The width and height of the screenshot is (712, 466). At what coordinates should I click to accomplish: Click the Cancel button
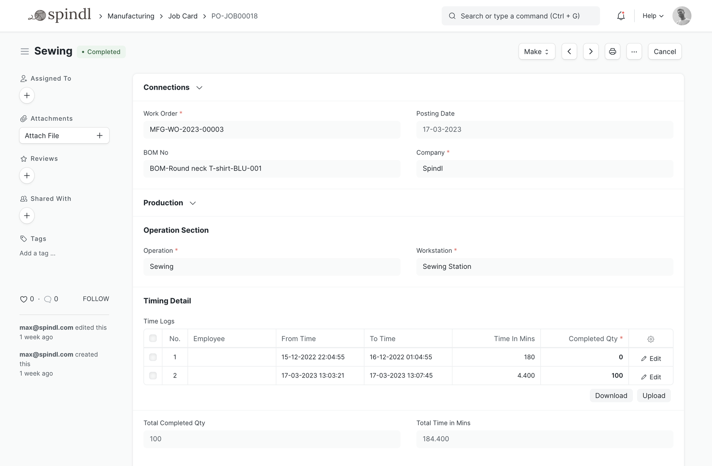pos(665,52)
